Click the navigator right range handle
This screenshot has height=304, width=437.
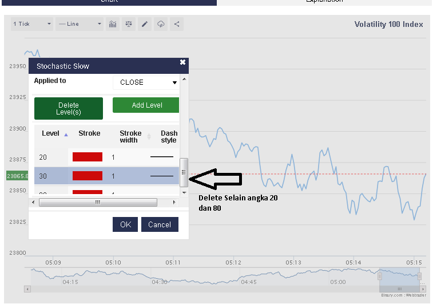click(419, 277)
